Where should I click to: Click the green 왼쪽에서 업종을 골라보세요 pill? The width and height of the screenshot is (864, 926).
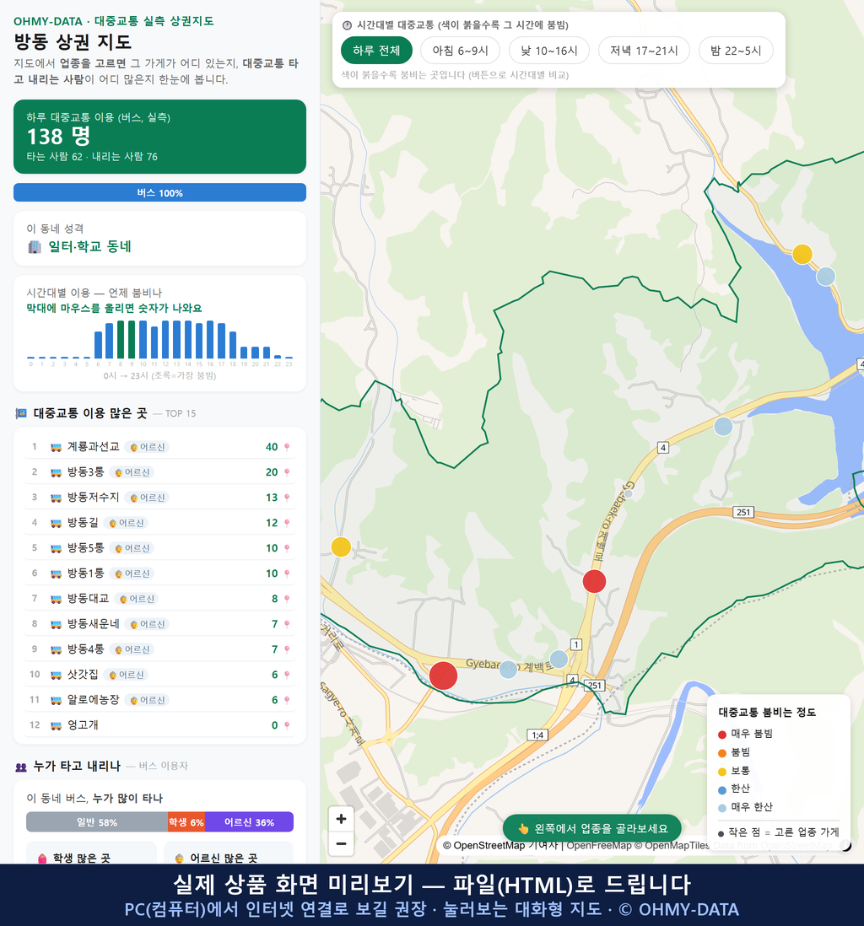pos(591,828)
